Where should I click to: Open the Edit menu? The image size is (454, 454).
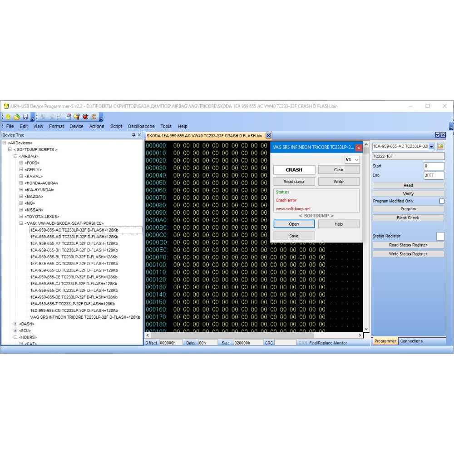click(x=24, y=126)
